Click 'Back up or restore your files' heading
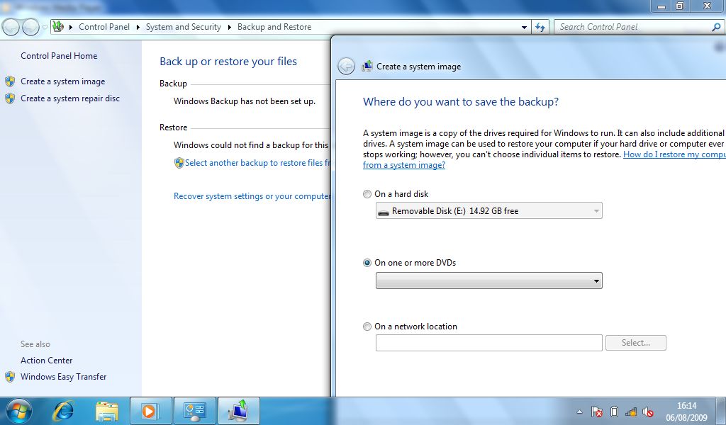 pos(228,62)
